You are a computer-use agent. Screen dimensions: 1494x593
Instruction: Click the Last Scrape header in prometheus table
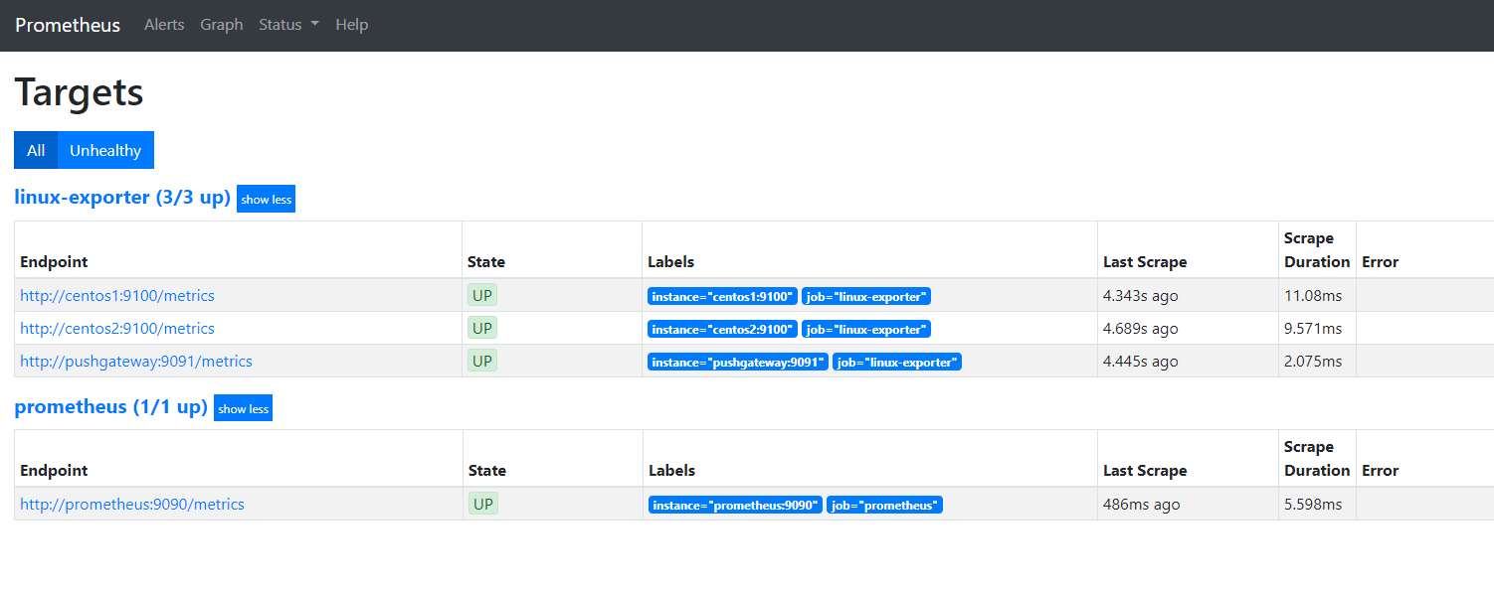click(1145, 471)
